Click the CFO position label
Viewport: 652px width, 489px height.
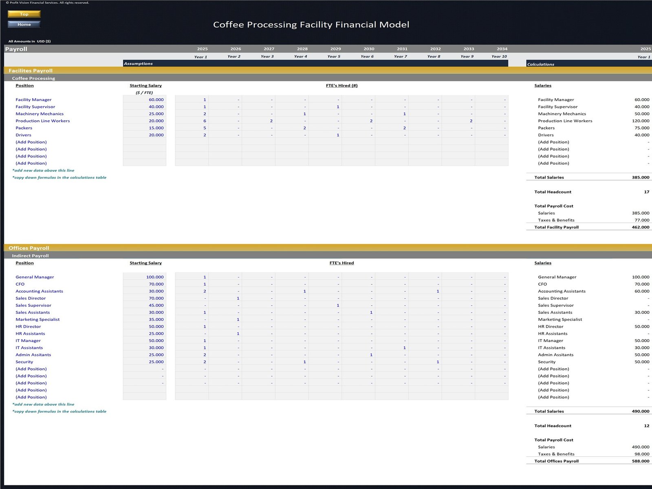click(x=20, y=284)
